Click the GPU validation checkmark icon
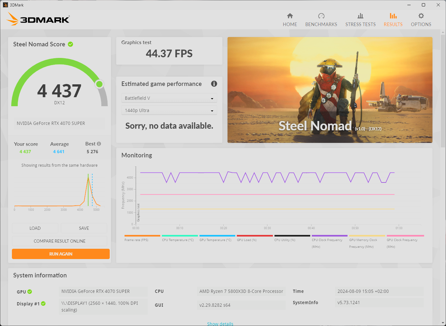Viewport: 446px width, 326px height. [30, 292]
